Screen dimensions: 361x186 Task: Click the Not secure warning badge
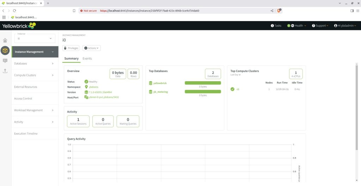pos(88,11)
